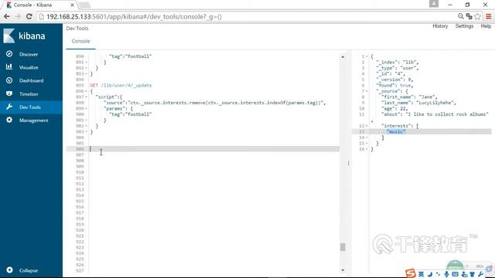Viewport: 495px width, 278px height.
Task: Open the Help link
Action: [486, 26]
